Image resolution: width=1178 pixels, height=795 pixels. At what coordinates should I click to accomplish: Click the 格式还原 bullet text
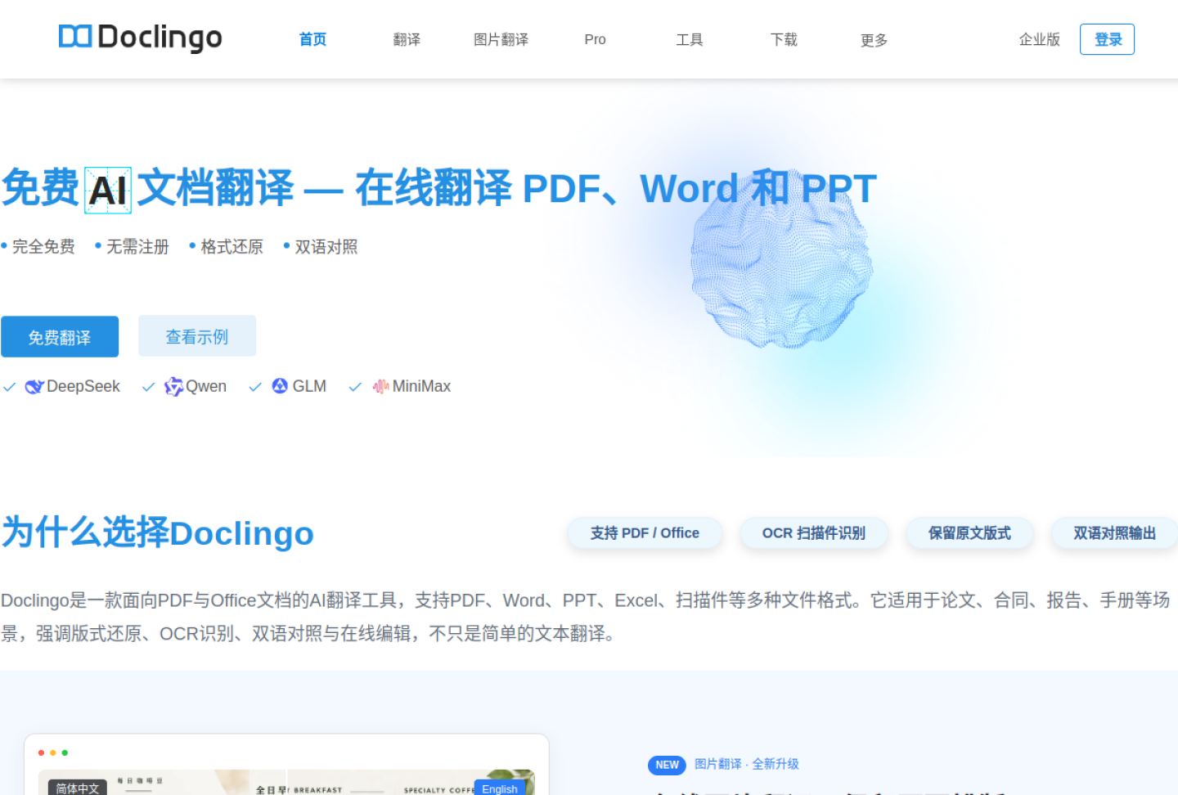click(x=232, y=246)
